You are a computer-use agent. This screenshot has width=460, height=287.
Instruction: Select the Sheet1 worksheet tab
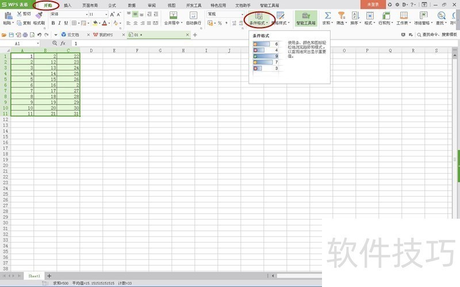click(x=34, y=276)
